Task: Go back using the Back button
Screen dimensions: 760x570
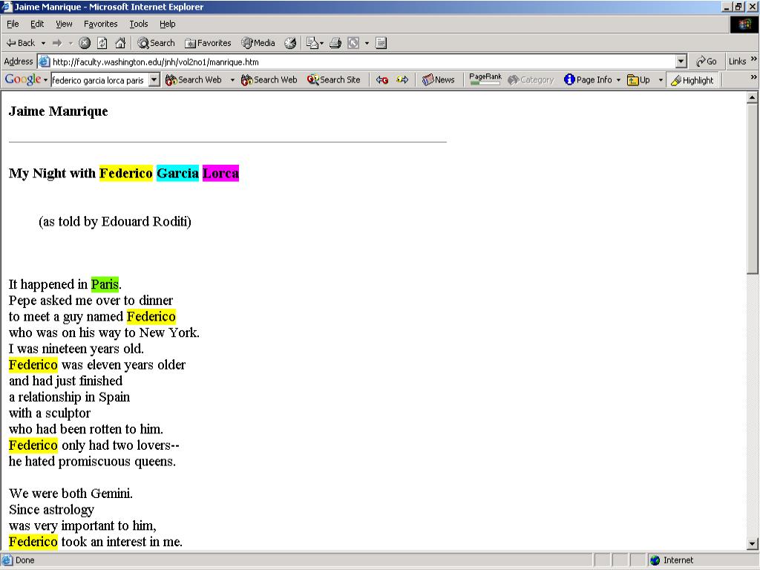Action: coord(20,43)
